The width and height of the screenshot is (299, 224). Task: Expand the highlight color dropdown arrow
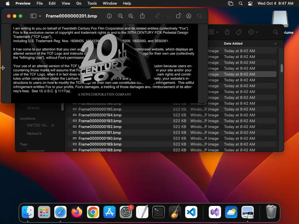pyautogui.click(x=168, y=16)
